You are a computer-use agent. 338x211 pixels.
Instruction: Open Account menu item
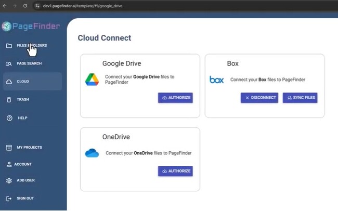tap(32, 164)
